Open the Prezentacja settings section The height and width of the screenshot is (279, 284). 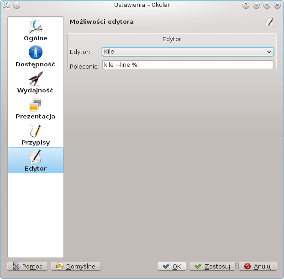[36, 109]
